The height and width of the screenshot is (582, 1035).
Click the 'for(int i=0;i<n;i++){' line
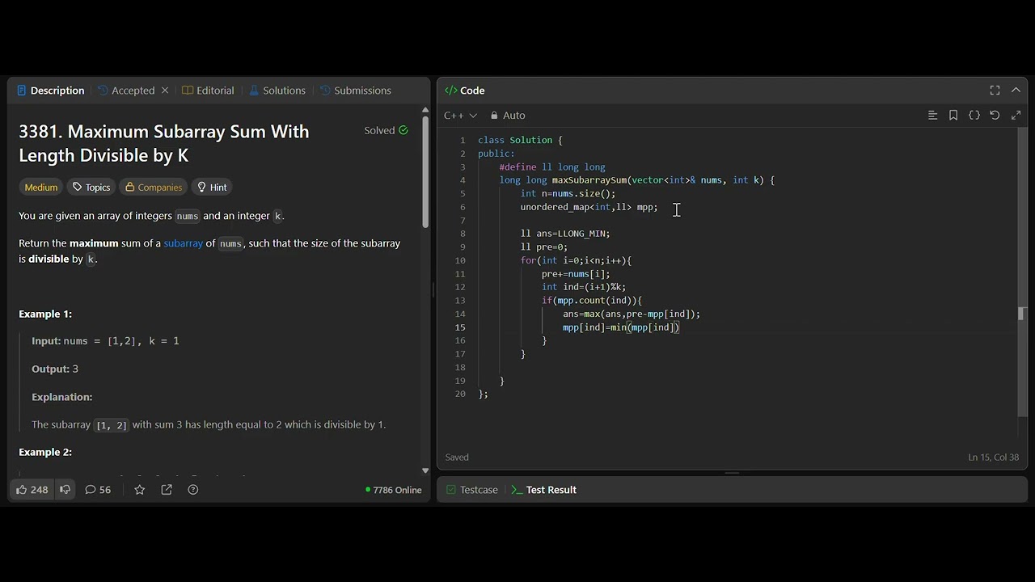click(576, 260)
